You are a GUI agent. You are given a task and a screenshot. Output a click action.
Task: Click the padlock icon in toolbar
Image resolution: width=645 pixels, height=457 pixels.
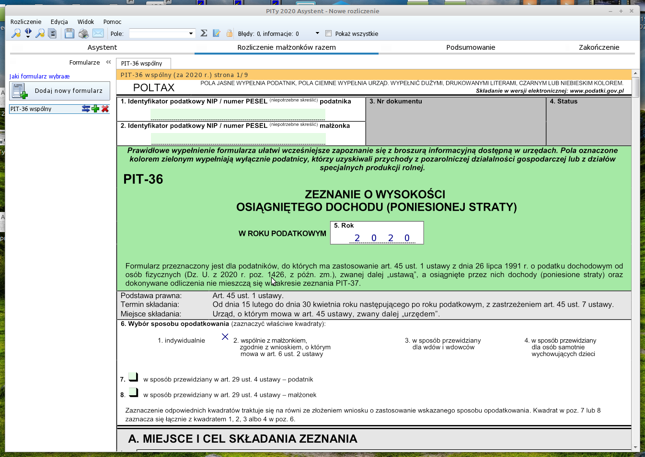coord(230,33)
